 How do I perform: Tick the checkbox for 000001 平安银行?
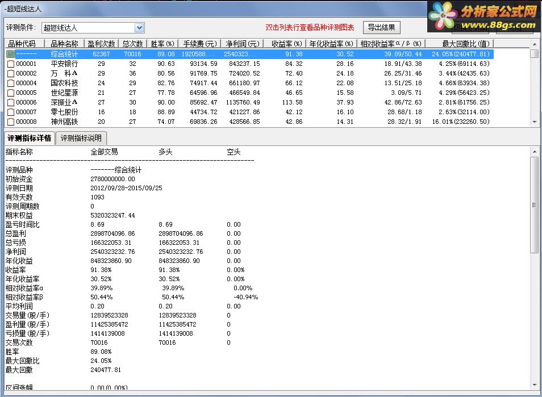point(11,64)
